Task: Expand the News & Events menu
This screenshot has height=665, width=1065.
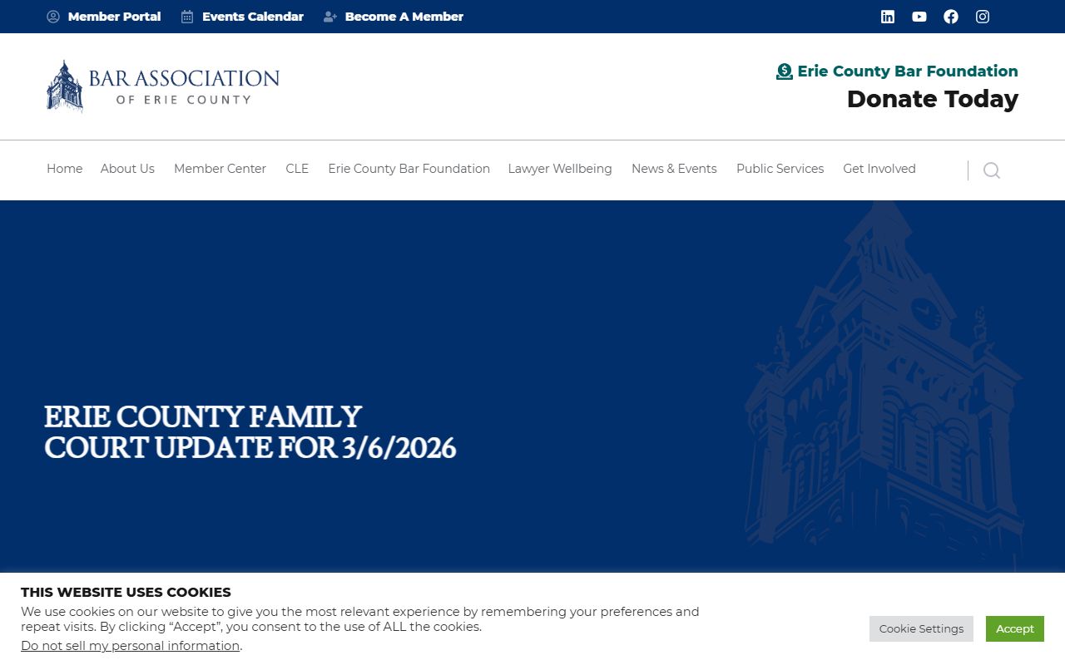Action: click(x=674, y=169)
